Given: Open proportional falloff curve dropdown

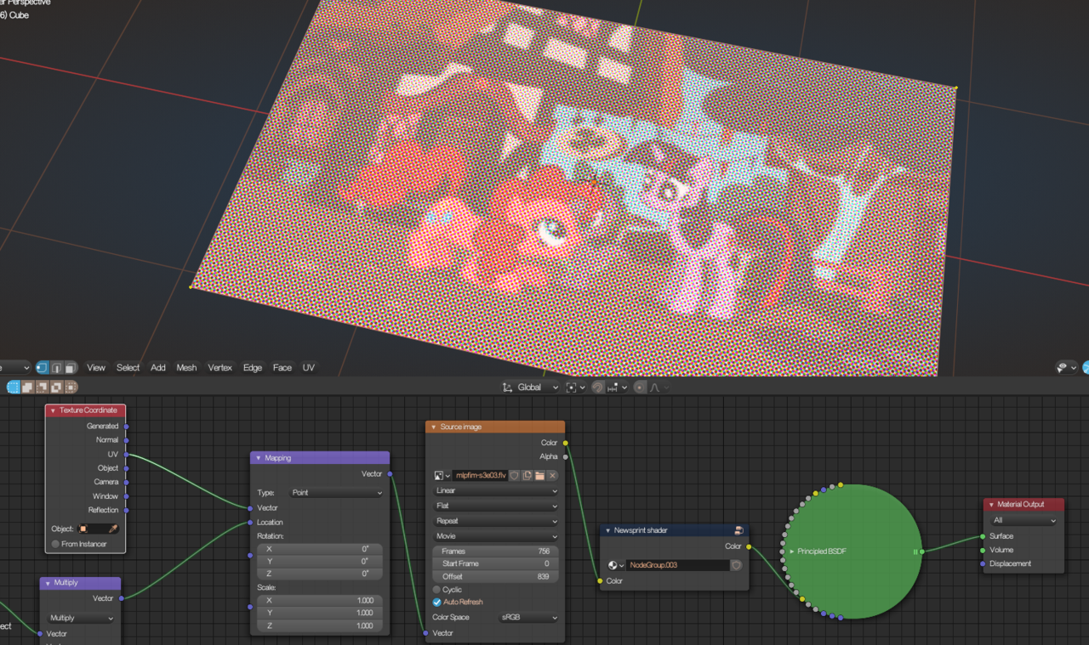Looking at the screenshot, I should [659, 388].
